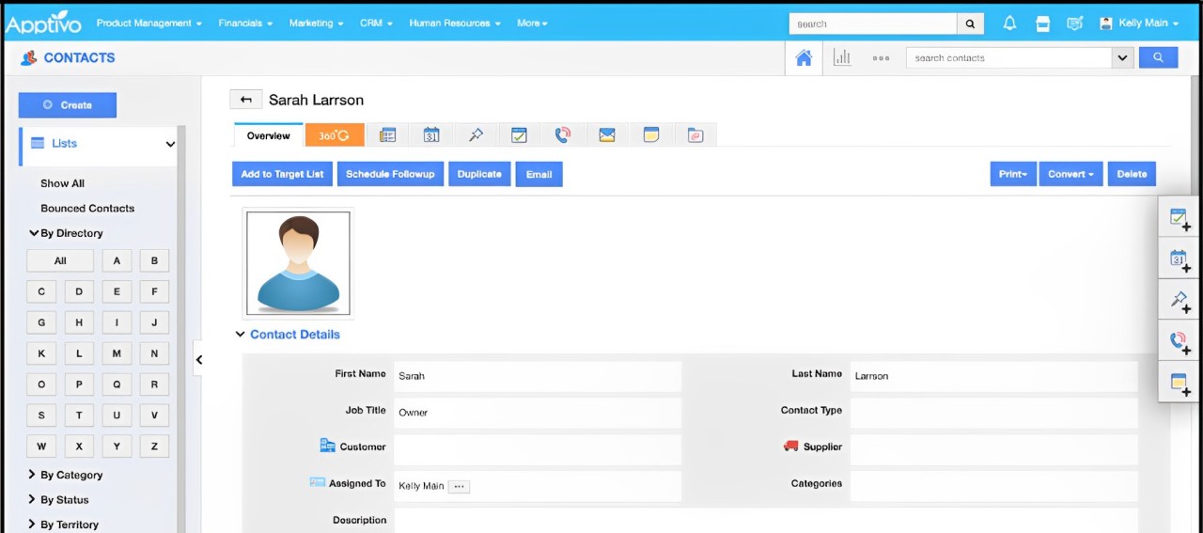Screen dimensions: 1203x533
Task: Select the Overview tab
Action: [x=269, y=135]
